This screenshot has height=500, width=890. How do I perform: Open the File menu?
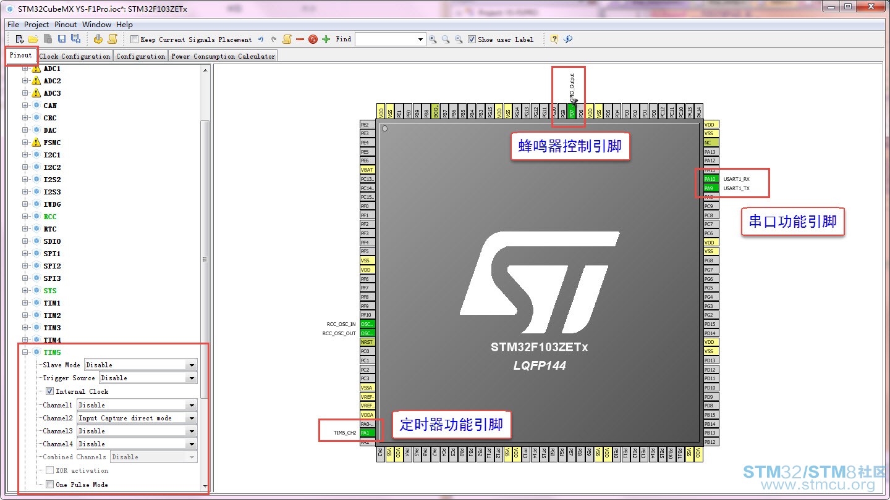pos(13,25)
